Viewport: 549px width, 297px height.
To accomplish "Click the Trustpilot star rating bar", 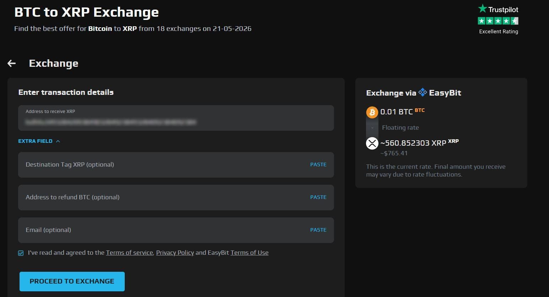I will [498, 21].
